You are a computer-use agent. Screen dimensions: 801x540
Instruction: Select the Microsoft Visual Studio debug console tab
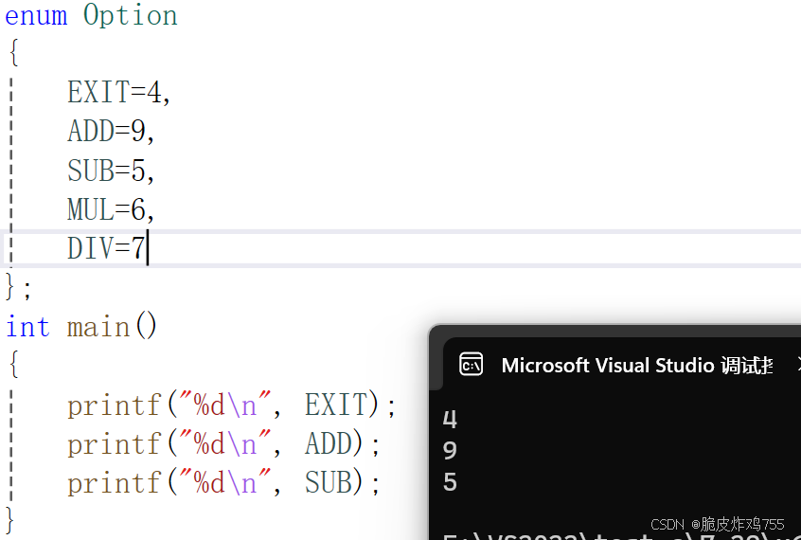pyautogui.click(x=622, y=364)
